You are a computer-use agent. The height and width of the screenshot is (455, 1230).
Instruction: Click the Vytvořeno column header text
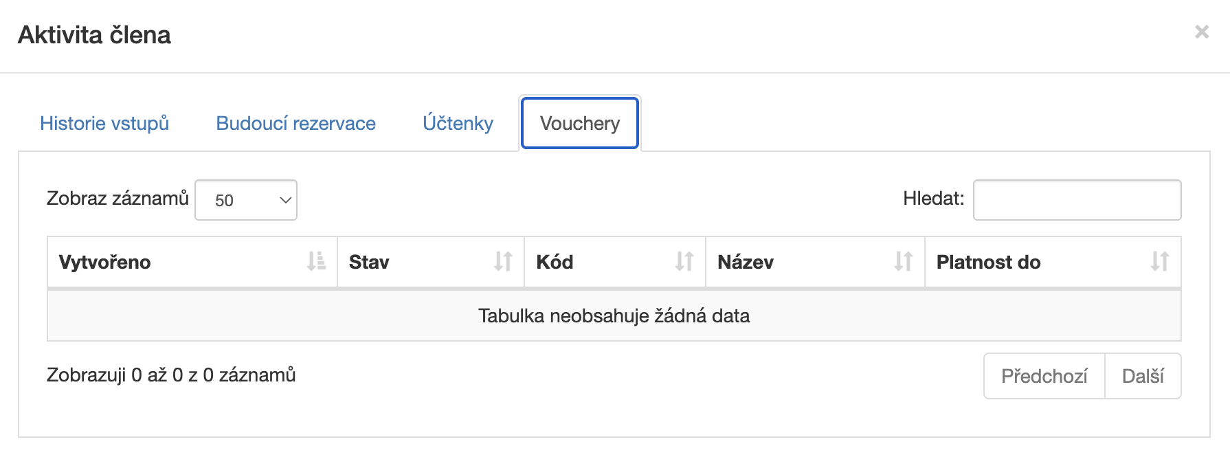click(105, 262)
